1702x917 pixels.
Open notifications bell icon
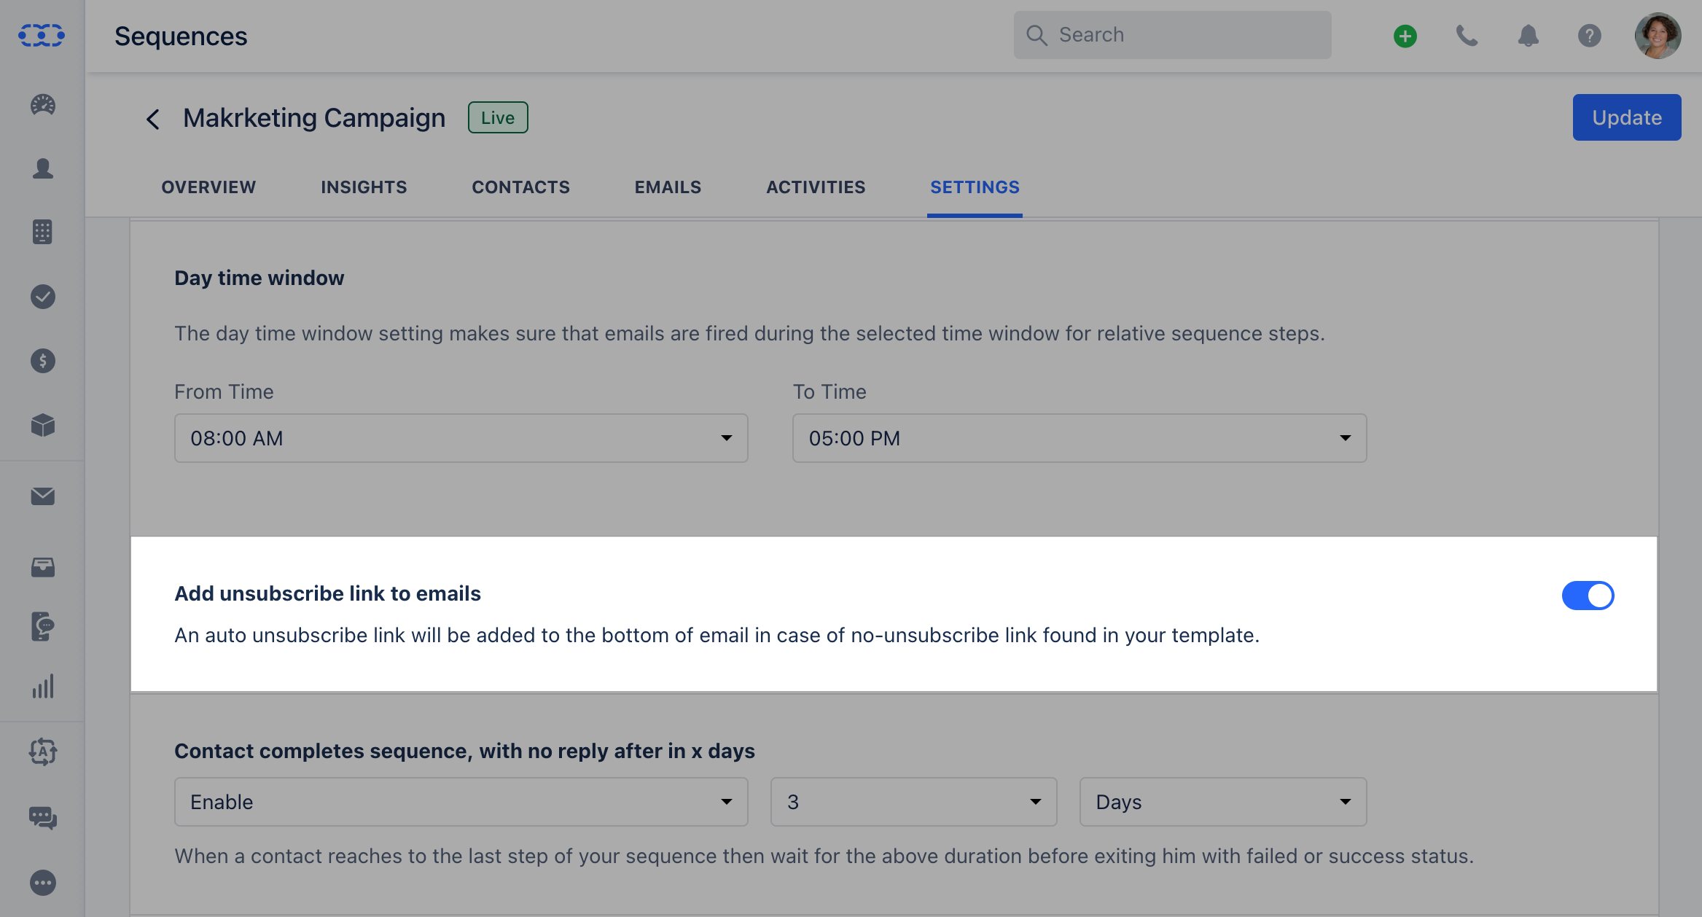click(1529, 36)
